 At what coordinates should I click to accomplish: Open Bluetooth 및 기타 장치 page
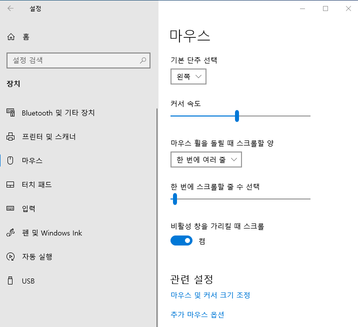click(78, 112)
